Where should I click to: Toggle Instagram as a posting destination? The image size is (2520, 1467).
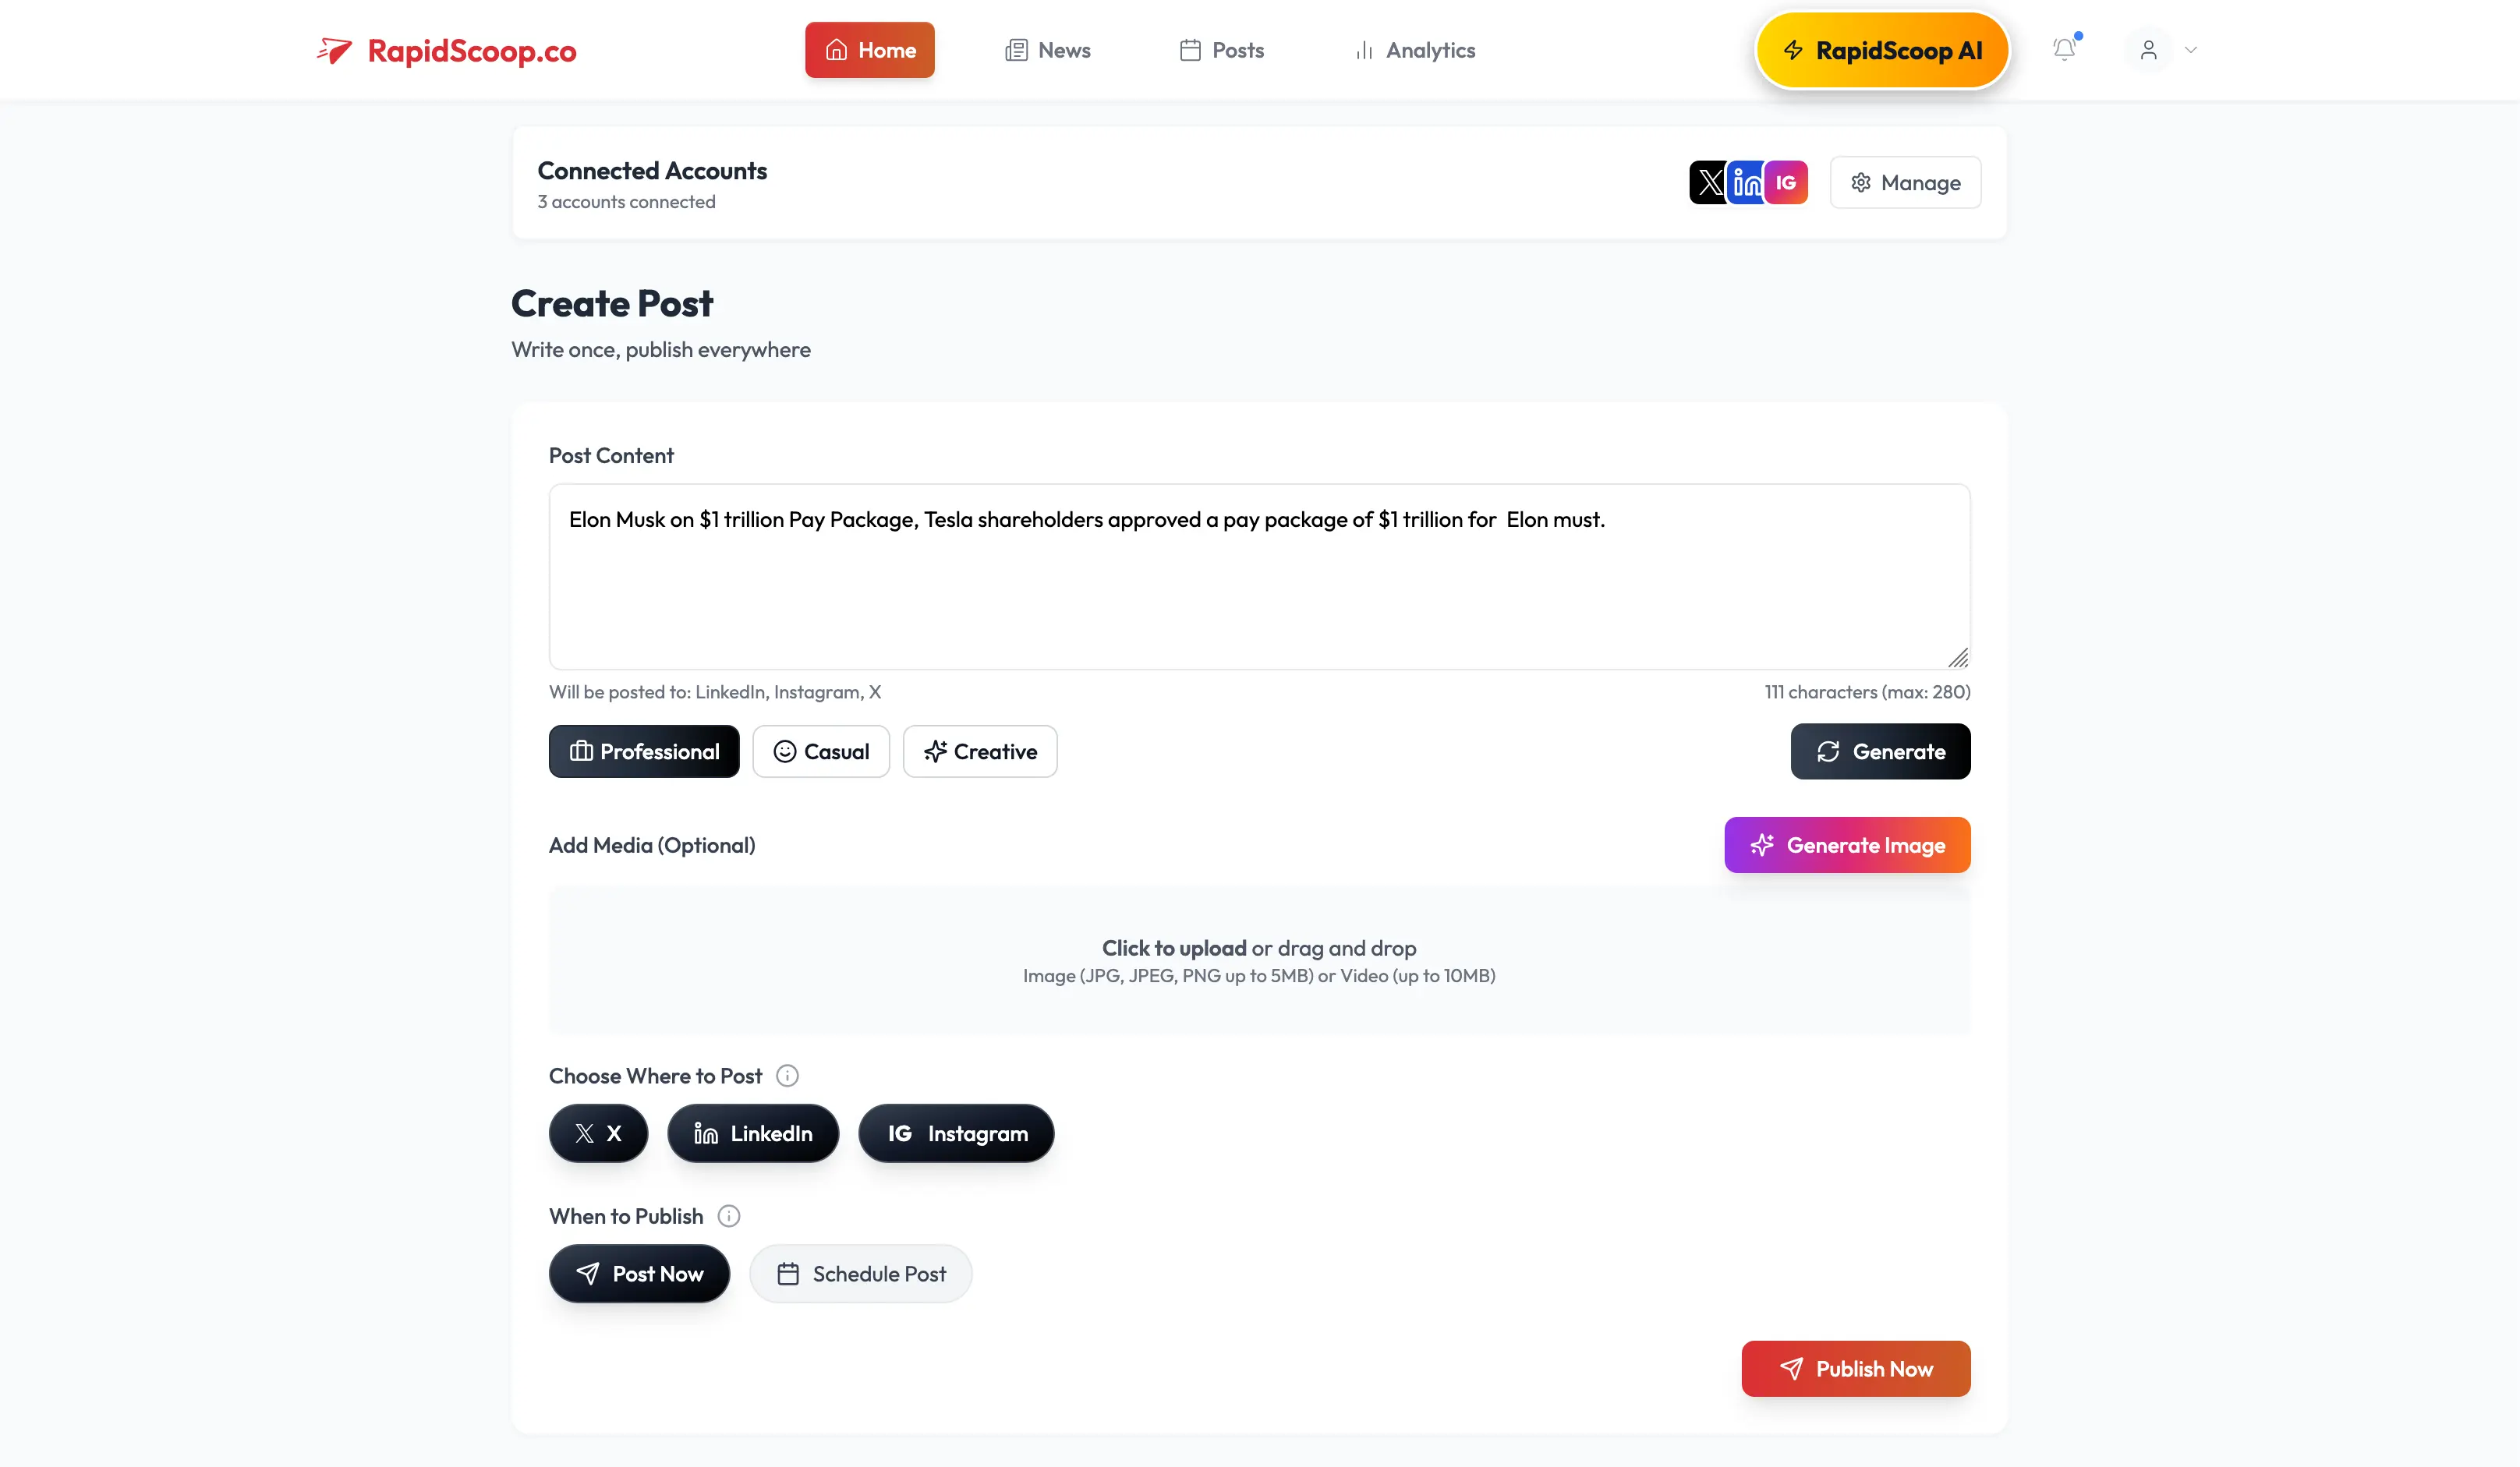[956, 1133]
